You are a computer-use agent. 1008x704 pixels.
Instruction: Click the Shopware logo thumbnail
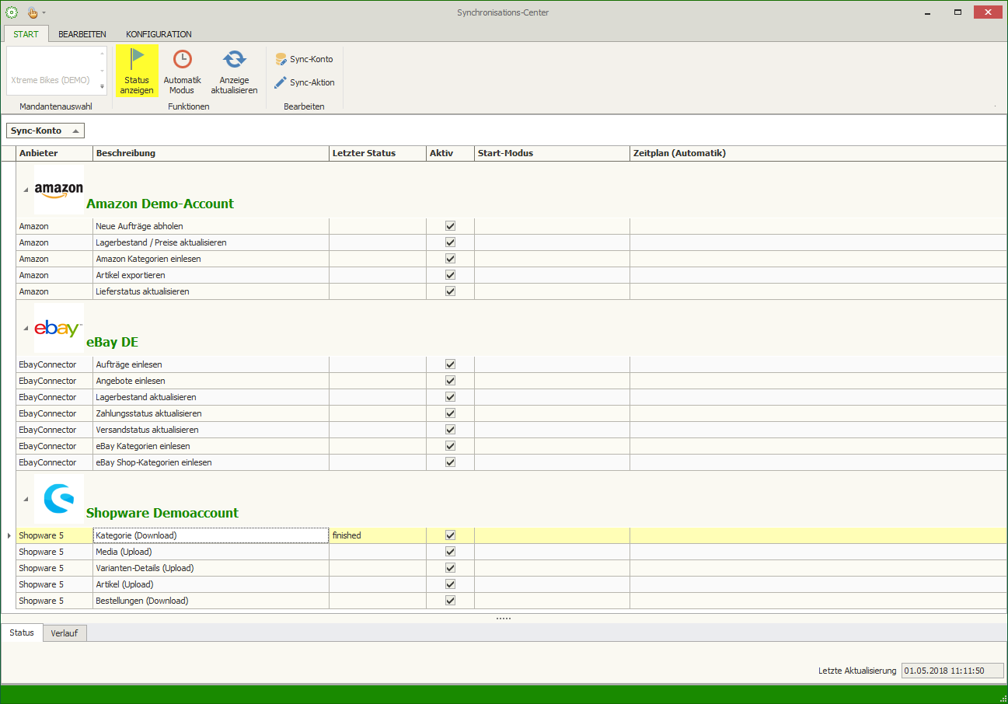(x=59, y=498)
